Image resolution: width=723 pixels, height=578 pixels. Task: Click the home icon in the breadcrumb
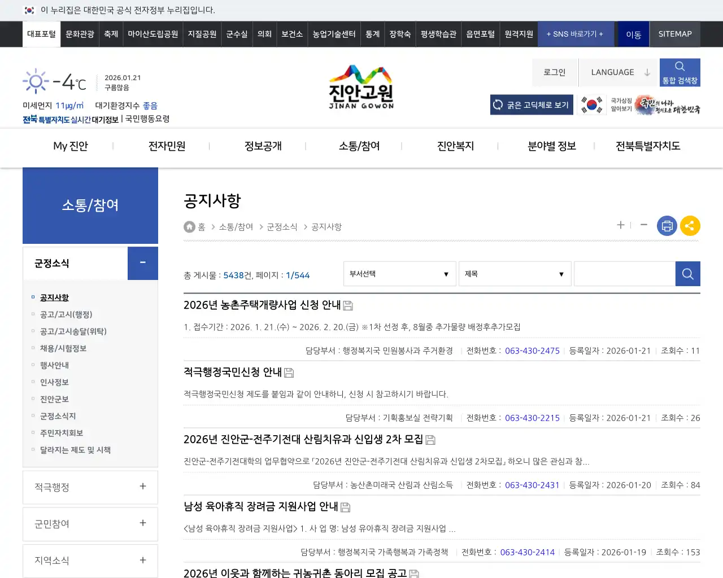pyautogui.click(x=189, y=226)
